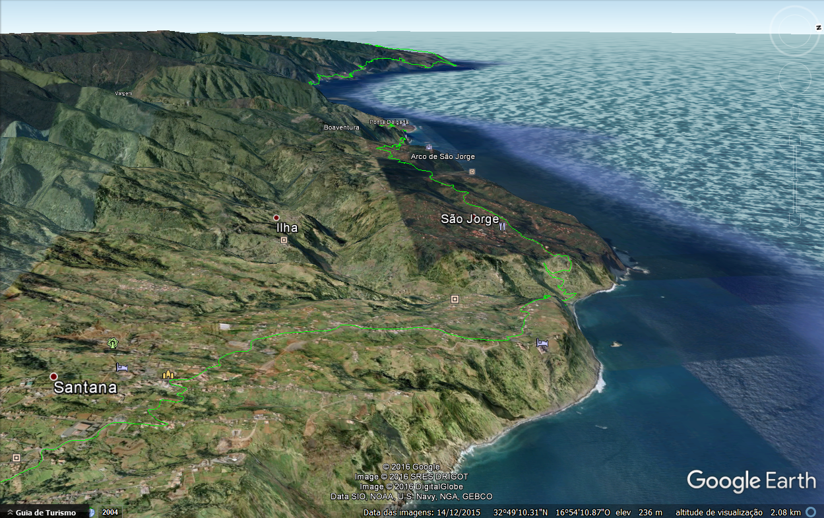Click the Arco de São Jorge label
Screen dimensions: 824x518
(443, 156)
